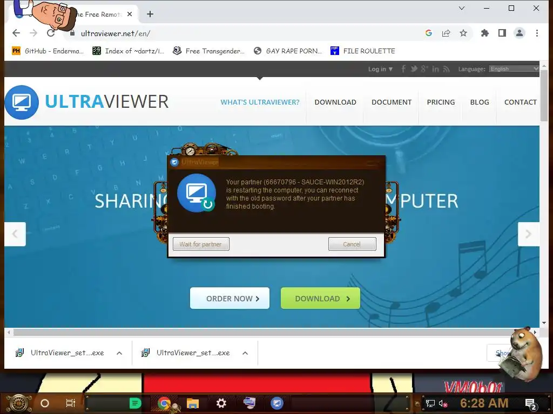Open Task View on taskbar
553x414 pixels.
coord(71,403)
